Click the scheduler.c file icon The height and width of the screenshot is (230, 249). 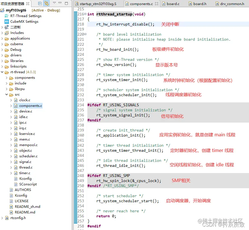coord(16,156)
